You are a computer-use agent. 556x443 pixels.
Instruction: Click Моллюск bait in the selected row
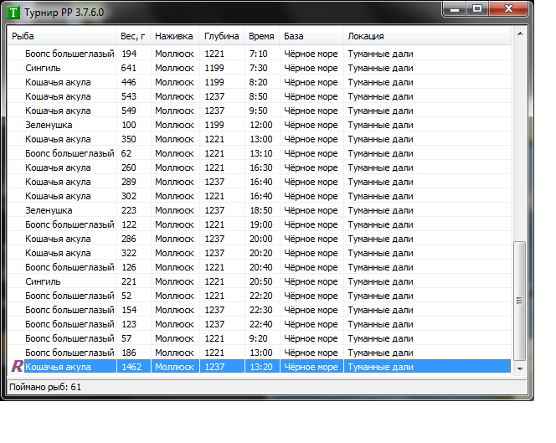[174, 367]
